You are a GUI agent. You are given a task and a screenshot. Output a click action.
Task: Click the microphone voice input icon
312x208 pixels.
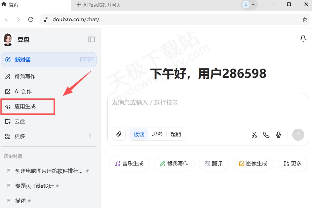pyautogui.click(x=278, y=135)
